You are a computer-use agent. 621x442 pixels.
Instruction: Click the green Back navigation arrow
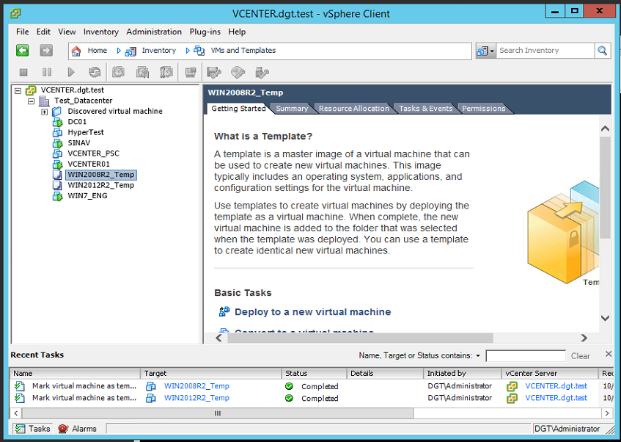(23, 51)
